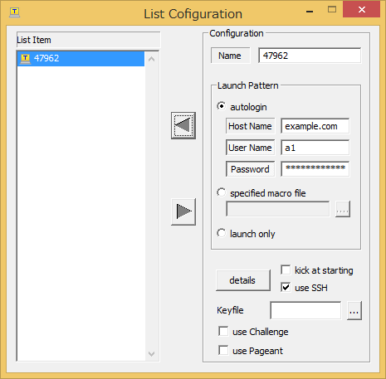Click the right arrow button
Viewport: 386px width, 379px height.
coord(183,211)
